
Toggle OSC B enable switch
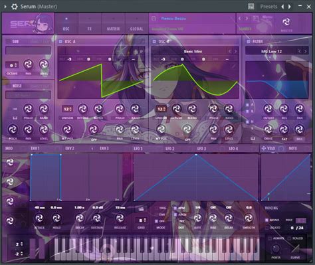[154, 41]
